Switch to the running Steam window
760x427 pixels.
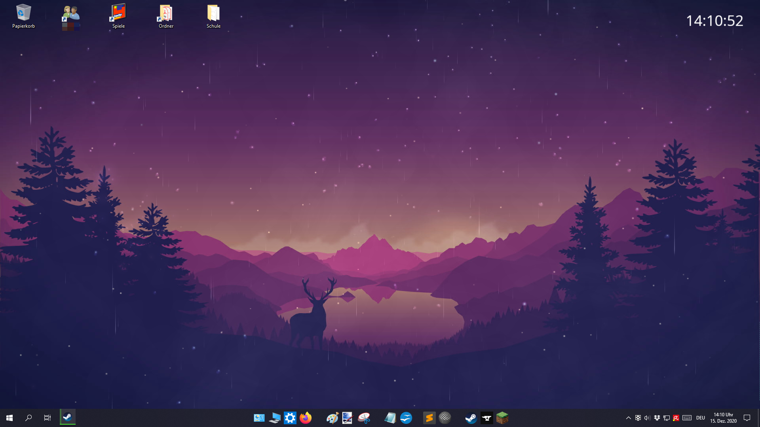68,418
